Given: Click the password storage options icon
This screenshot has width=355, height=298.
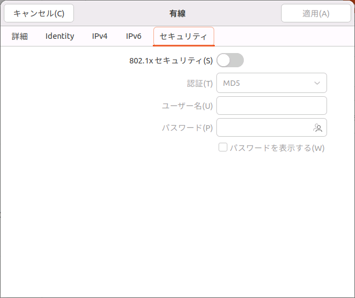Looking at the screenshot, I should (318, 128).
